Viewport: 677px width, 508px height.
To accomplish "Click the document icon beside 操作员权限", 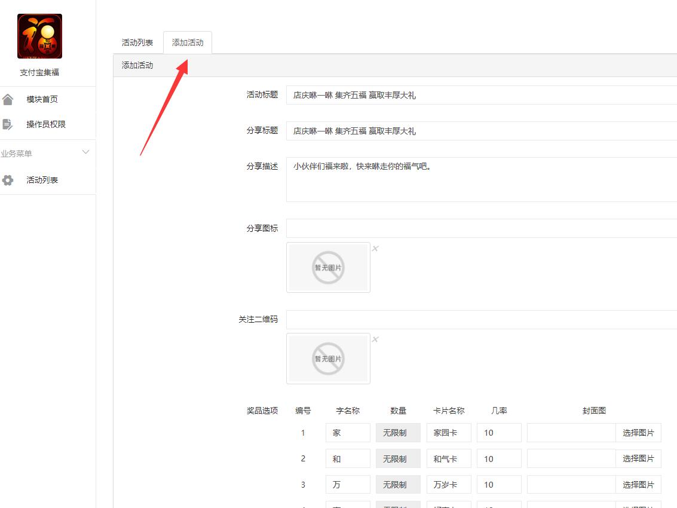I will tap(7, 124).
